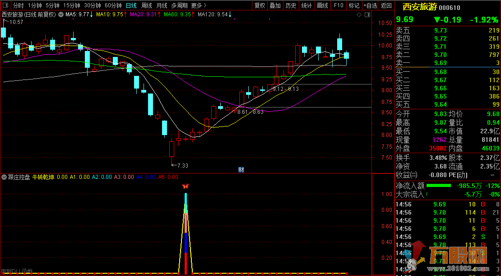Click the panel layout icon at top-left corner
Image resolution: width=501 pixels, height=276 pixels.
[5, 5]
